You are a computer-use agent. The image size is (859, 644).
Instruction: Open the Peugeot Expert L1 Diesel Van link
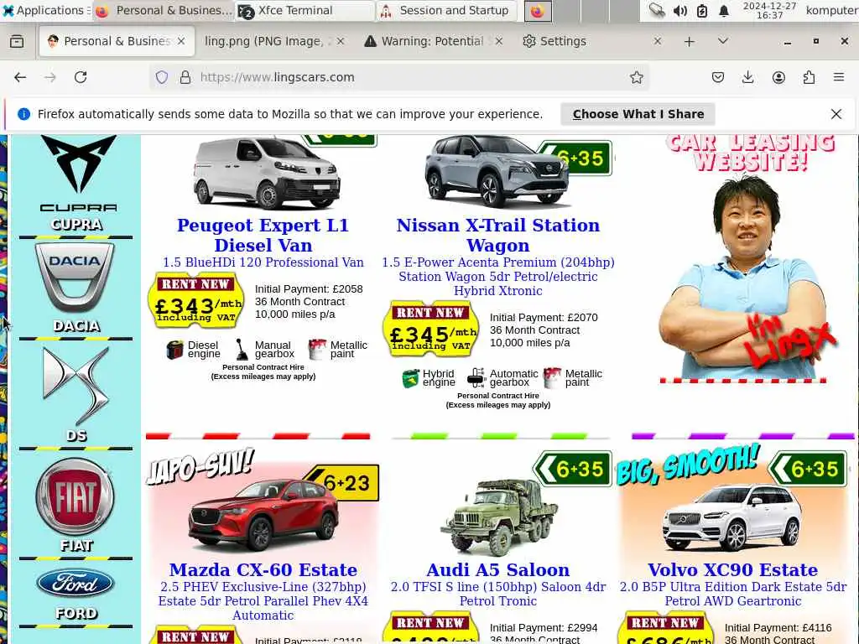[263, 235]
